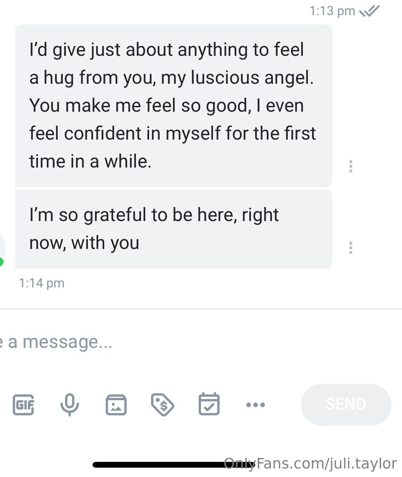Tap the microphone voice message icon

click(x=70, y=404)
